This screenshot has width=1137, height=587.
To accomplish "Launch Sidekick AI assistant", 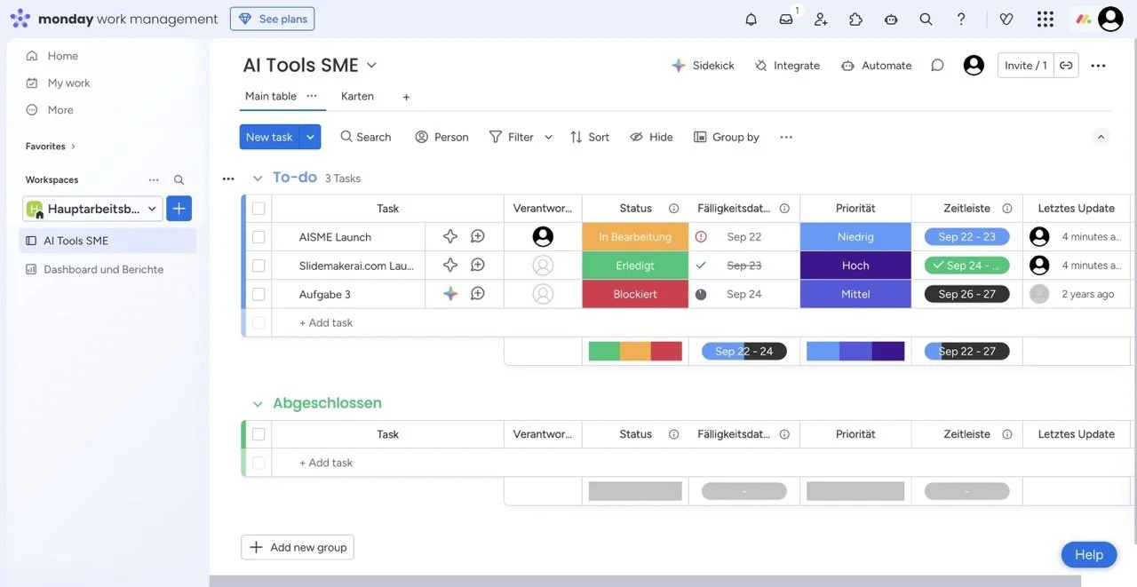I will tap(703, 65).
